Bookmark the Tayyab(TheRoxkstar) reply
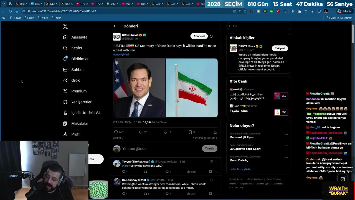 click(x=211, y=172)
